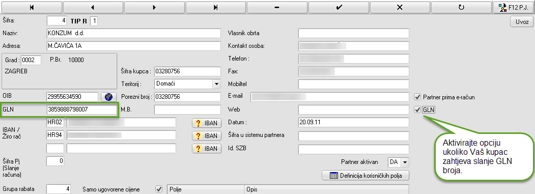Click the Uvoz button
The width and height of the screenshot is (535, 194).
point(522,22)
